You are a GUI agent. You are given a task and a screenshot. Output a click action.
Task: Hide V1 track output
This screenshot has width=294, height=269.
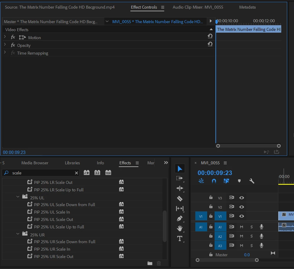pyautogui.click(x=242, y=216)
